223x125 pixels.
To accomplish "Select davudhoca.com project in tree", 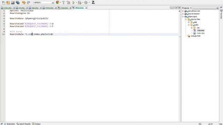I will point(194,11).
